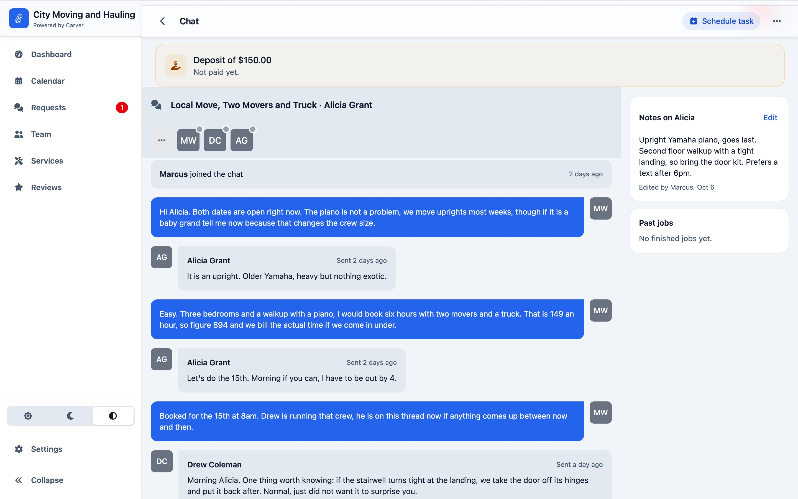The width and height of the screenshot is (798, 499).
Task: Go back using the chevron beside Chat
Action: coord(162,21)
